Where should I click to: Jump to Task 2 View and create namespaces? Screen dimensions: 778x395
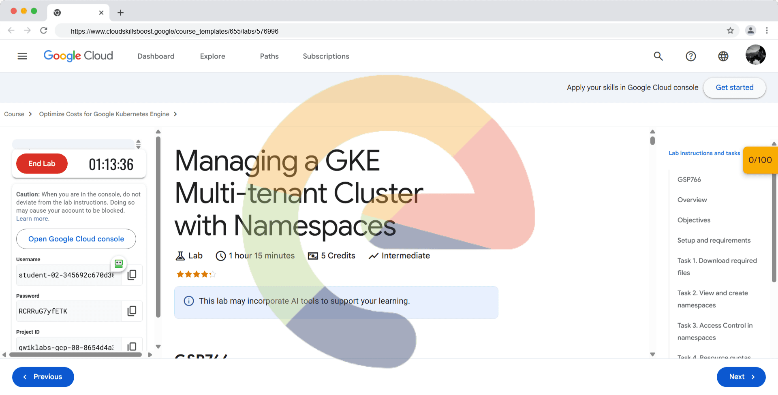tap(712, 299)
